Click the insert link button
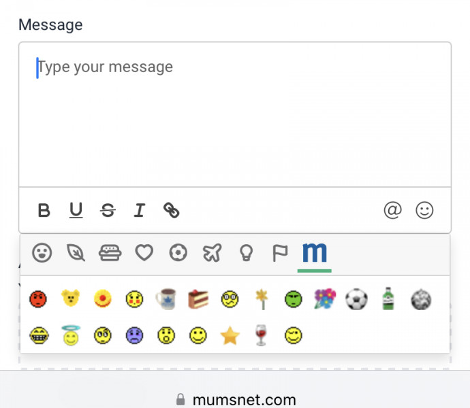 [172, 211]
